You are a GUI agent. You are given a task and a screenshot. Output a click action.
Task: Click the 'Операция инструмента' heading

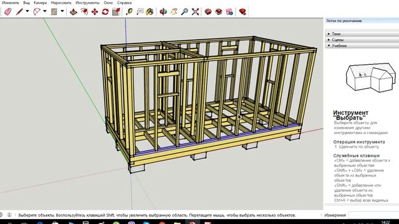(359, 142)
